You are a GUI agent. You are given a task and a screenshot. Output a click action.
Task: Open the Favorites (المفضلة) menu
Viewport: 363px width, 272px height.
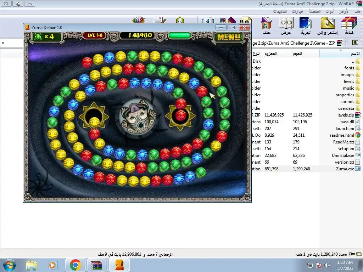[x=314, y=11]
